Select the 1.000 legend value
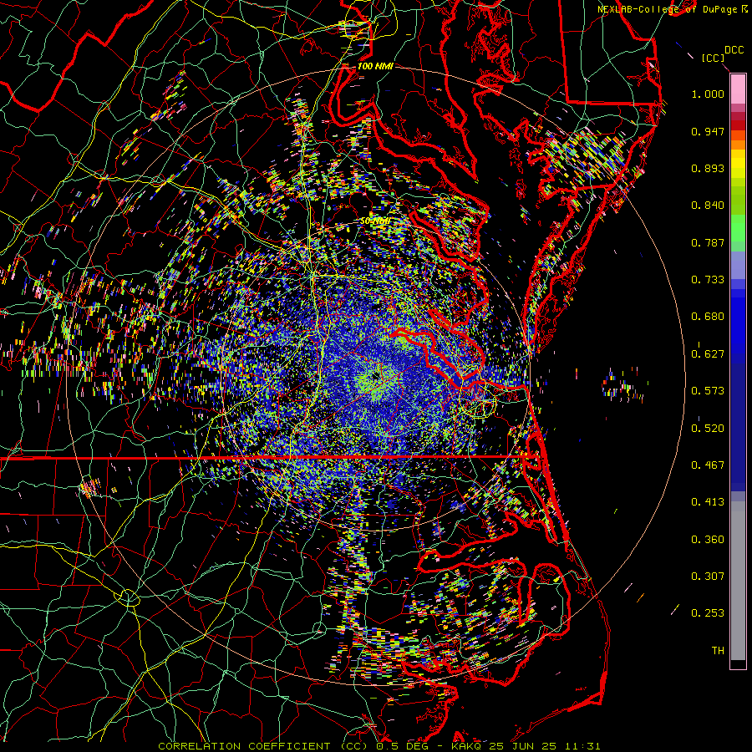Viewport: 752px width, 752px height. (708, 94)
